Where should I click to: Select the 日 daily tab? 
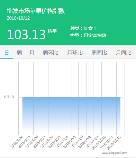coord(6,53)
